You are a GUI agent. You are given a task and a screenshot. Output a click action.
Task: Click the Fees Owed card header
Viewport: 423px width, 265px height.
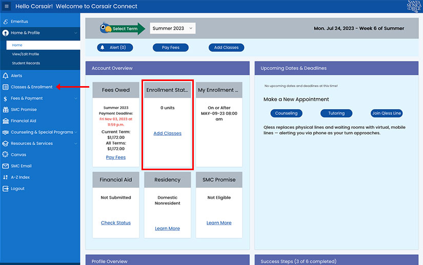tap(116, 90)
